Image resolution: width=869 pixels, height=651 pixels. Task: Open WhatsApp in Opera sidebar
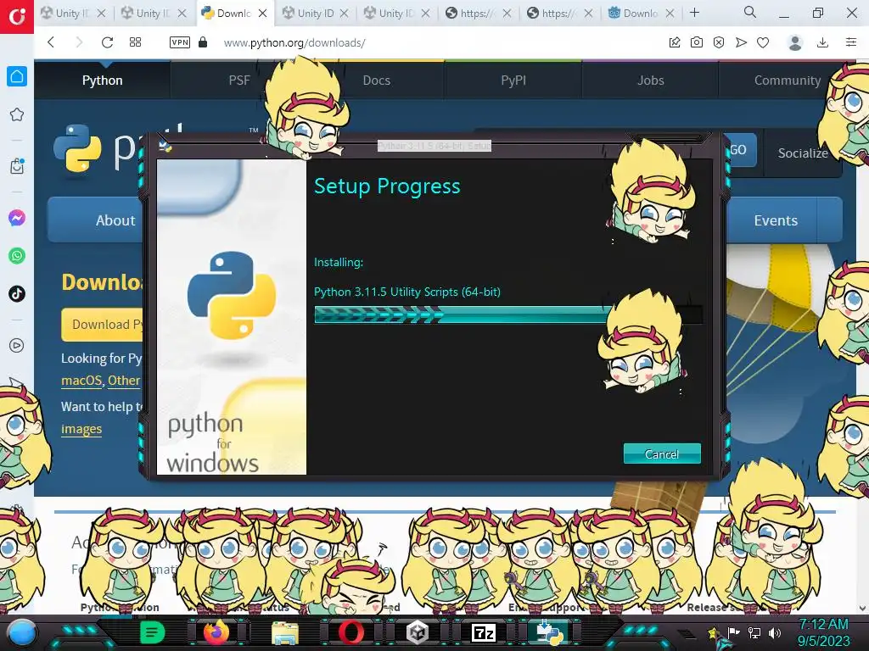(17, 256)
